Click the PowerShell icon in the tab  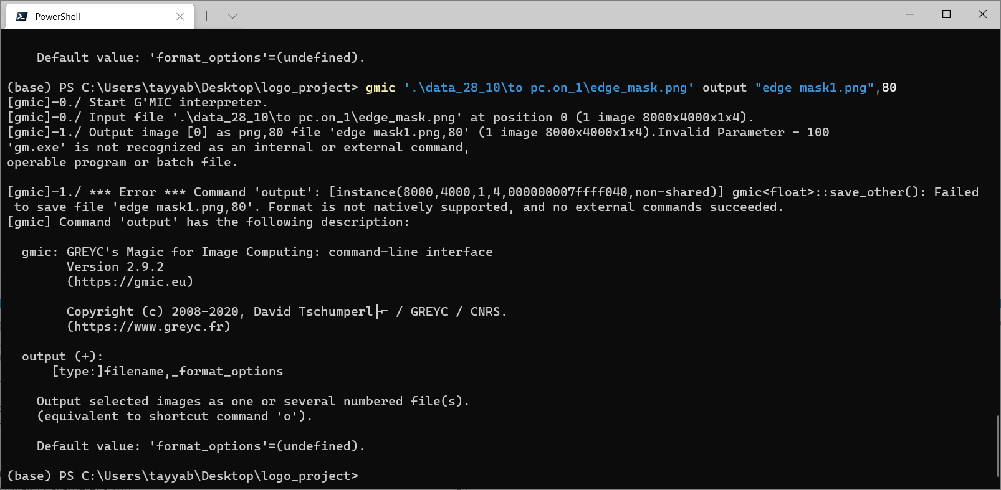22,16
